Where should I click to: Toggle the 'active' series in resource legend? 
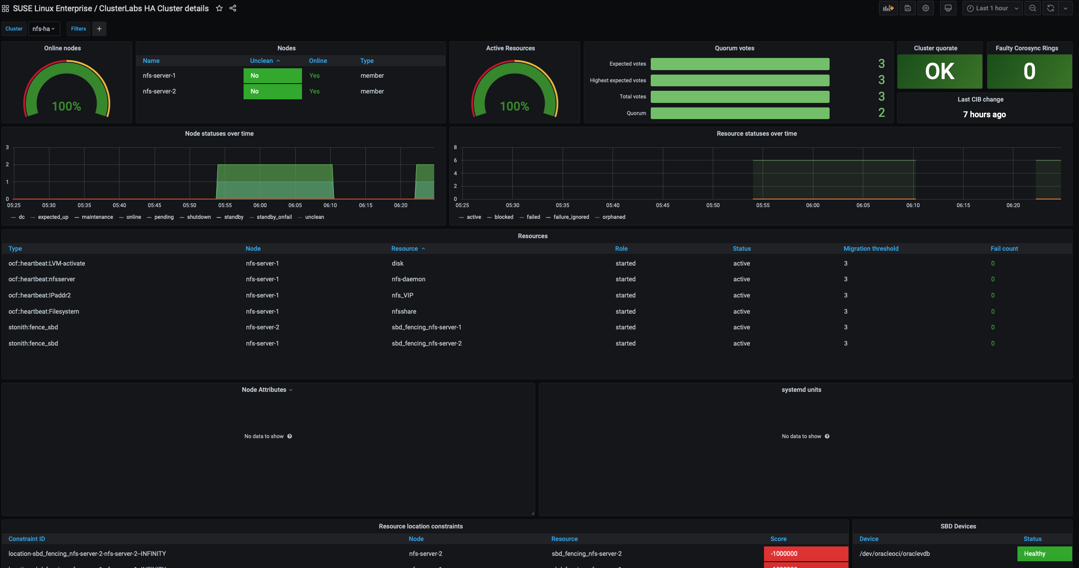point(474,217)
